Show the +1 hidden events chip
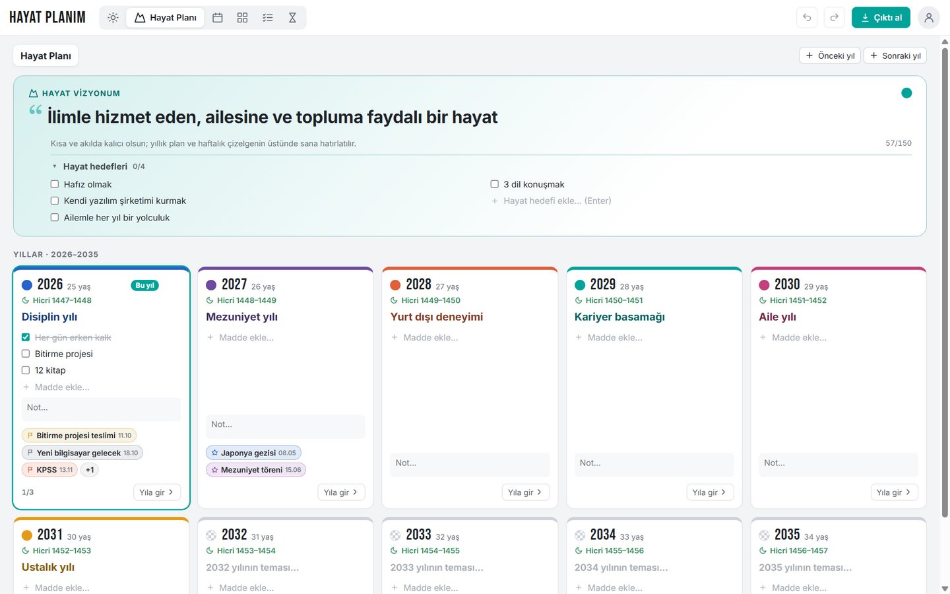Screen dimensions: 950x594 tap(90, 470)
